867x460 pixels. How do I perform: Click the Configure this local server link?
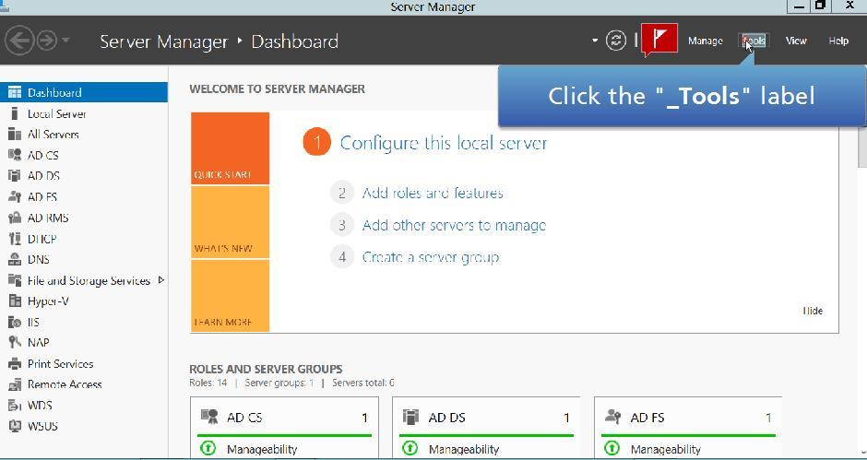pyautogui.click(x=444, y=143)
